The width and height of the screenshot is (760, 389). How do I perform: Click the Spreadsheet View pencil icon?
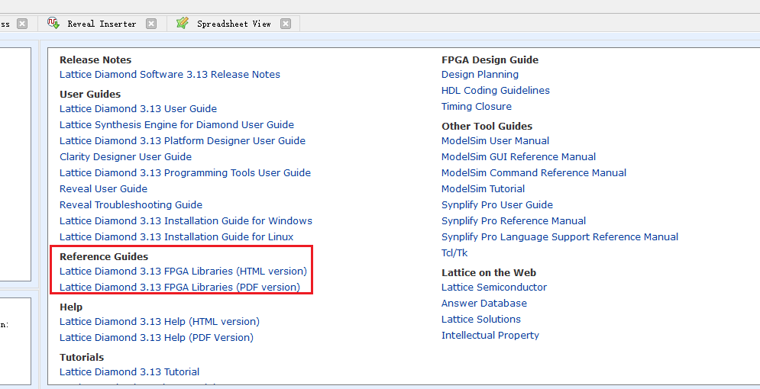click(183, 23)
